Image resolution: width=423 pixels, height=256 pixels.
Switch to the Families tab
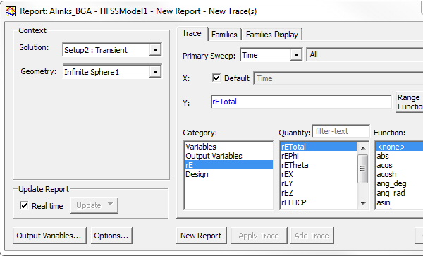pos(224,35)
